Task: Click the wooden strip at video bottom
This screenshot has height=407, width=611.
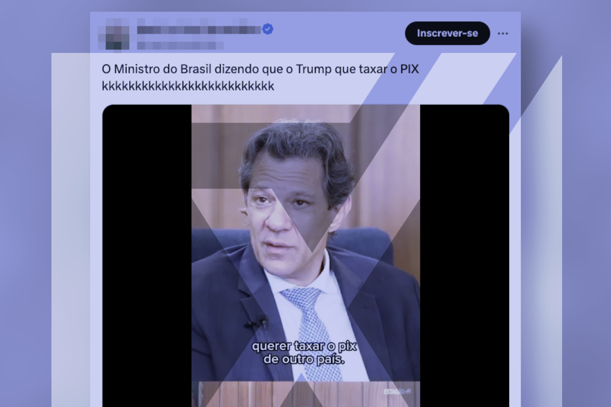Action: [305, 394]
